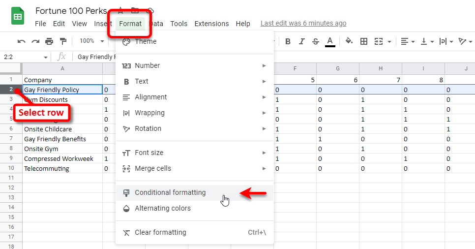Rename the Fortune 100 Perks title

[71, 11]
